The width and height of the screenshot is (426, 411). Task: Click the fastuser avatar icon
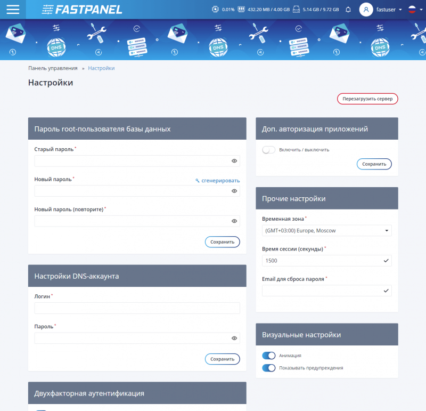point(366,10)
